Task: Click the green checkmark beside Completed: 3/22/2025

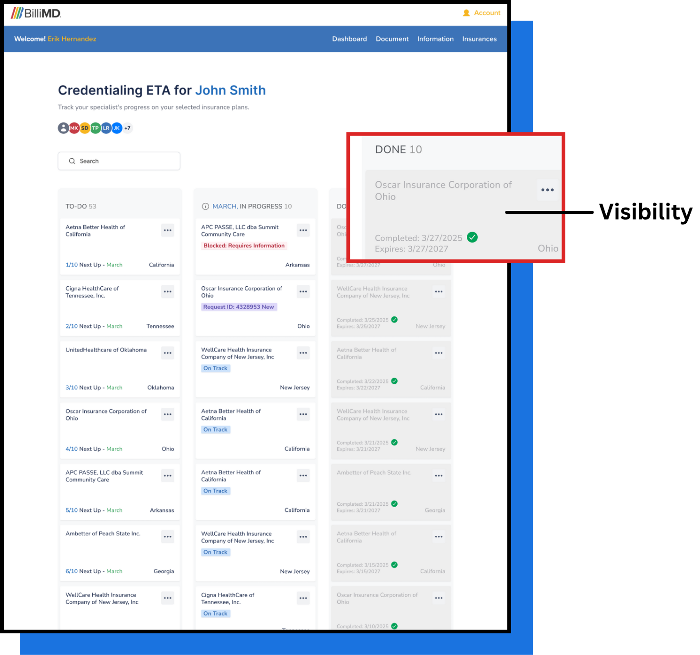Action: pos(395,381)
